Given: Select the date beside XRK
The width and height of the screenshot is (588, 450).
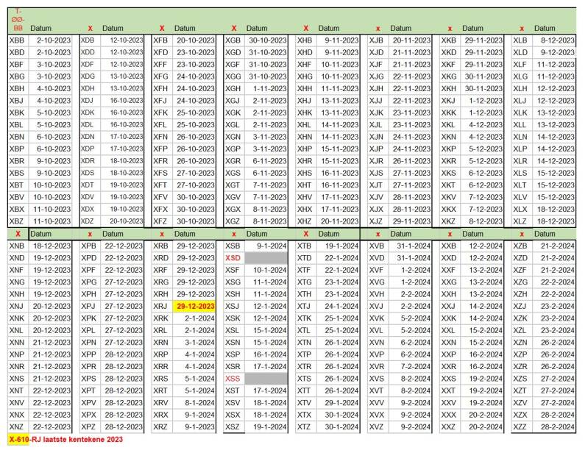Looking at the screenshot, I should coord(194,318).
